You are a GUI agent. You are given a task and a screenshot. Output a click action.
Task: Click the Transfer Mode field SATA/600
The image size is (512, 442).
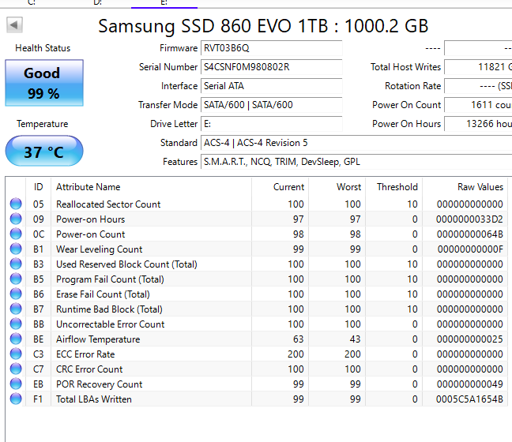[271, 105]
